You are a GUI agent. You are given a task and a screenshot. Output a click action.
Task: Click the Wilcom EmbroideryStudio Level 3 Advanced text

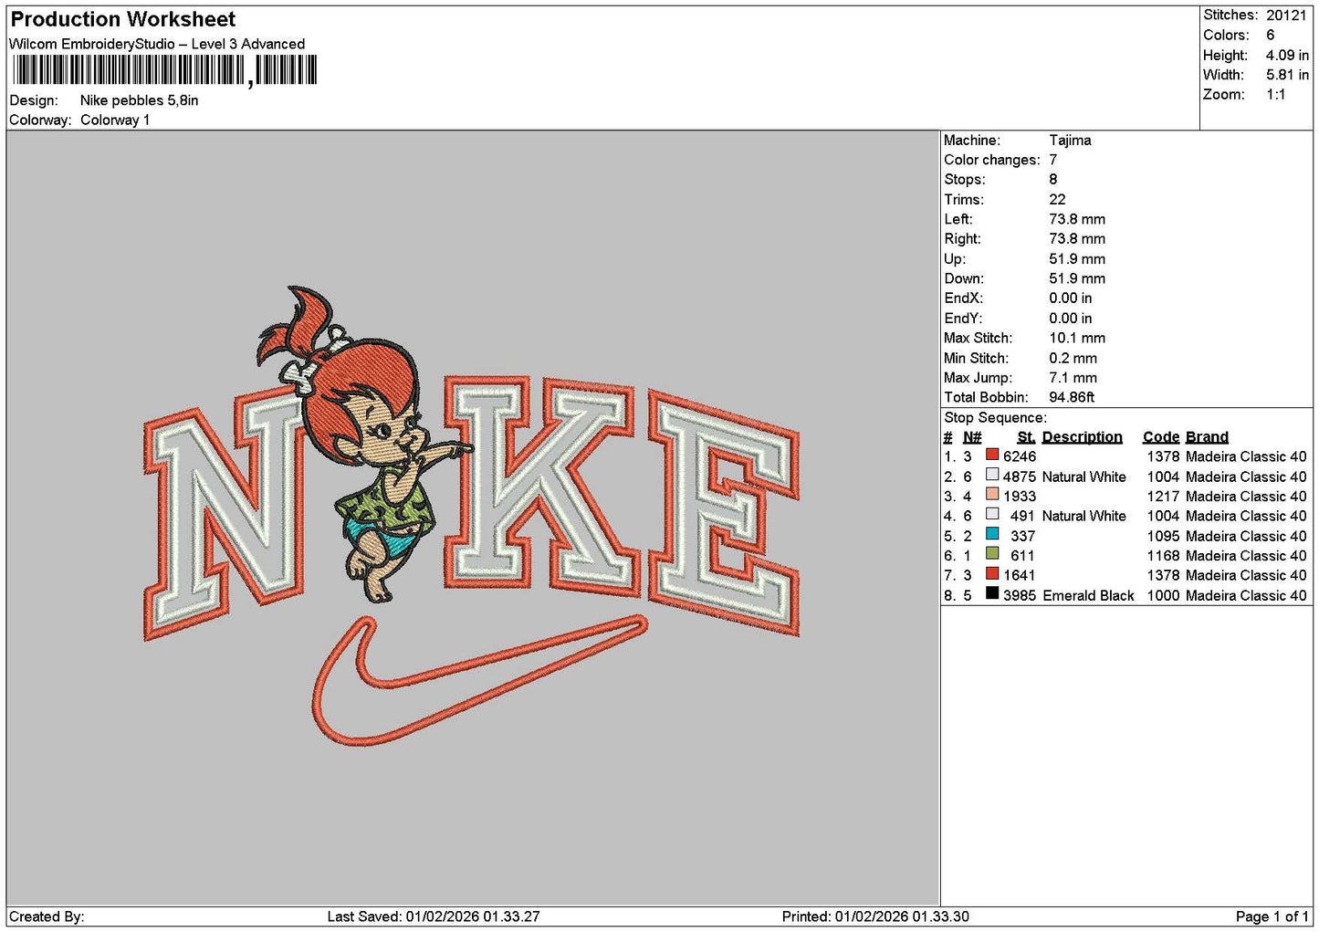157,44
